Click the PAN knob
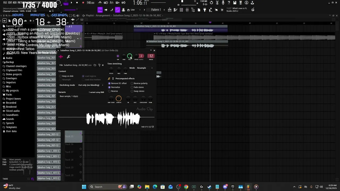340x191 pixels. pyautogui.click(x=124, y=56)
